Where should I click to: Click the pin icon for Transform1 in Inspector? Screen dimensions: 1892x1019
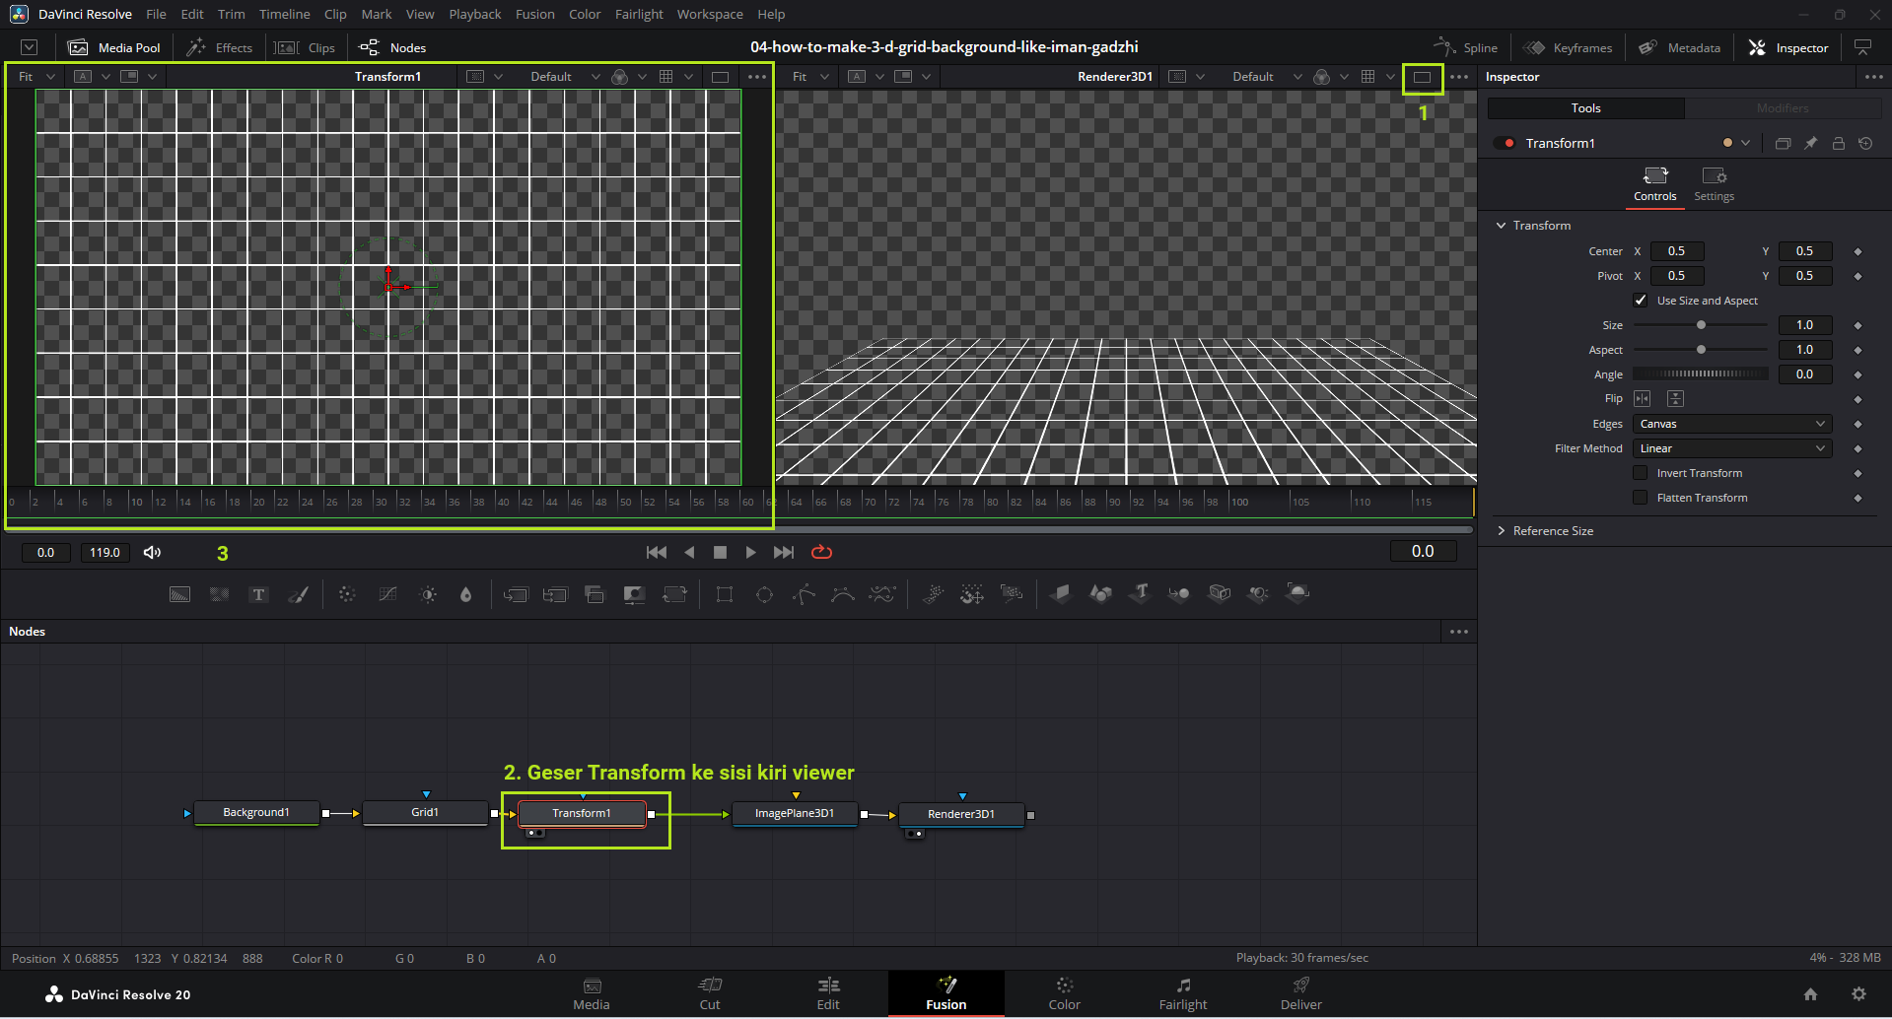(x=1810, y=144)
